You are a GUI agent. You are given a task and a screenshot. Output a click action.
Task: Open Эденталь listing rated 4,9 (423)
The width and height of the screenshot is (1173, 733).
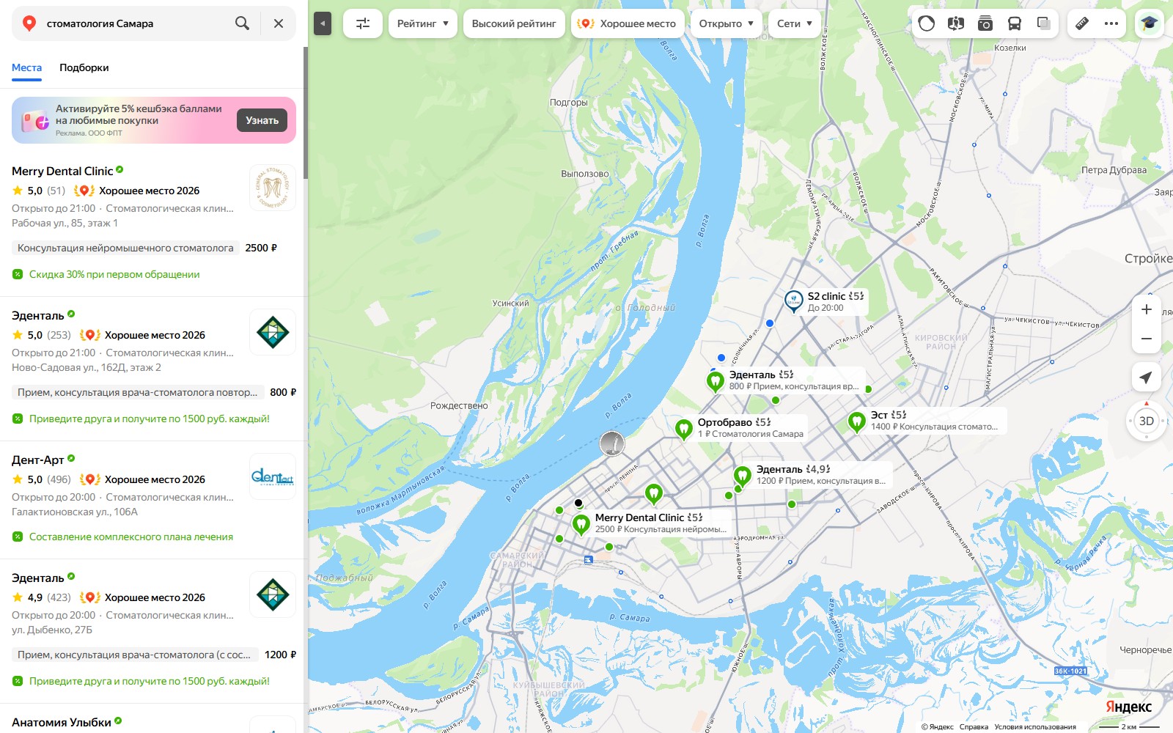click(38, 578)
